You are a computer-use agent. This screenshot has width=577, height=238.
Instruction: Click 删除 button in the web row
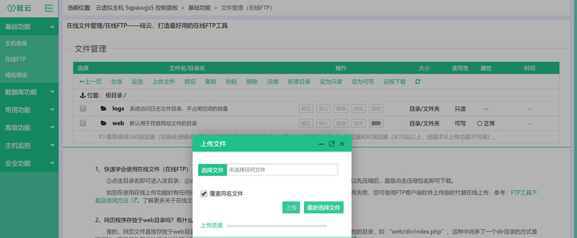click(x=376, y=123)
